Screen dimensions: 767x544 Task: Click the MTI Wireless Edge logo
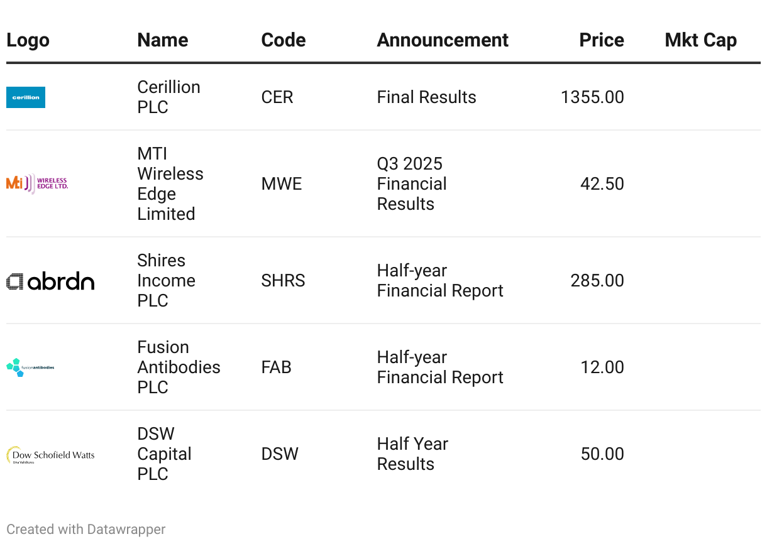point(37,183)
